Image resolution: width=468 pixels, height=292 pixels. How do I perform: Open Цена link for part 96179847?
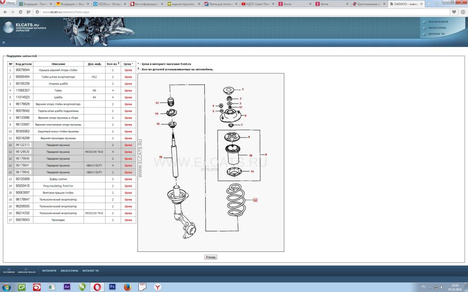pyautogui.click(x=128, y=200)
